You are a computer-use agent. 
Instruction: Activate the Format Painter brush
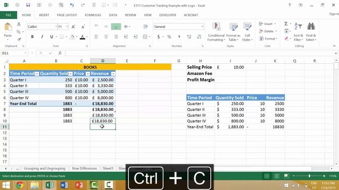click(19, 39)
